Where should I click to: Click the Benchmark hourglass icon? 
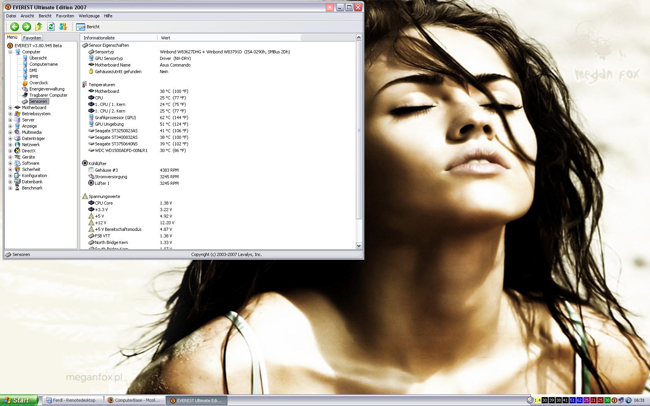coord(17,188)
